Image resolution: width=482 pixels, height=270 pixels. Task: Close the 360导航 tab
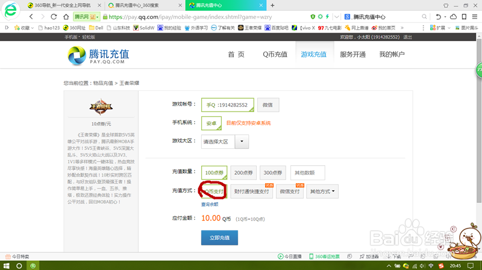click(99, 5)
